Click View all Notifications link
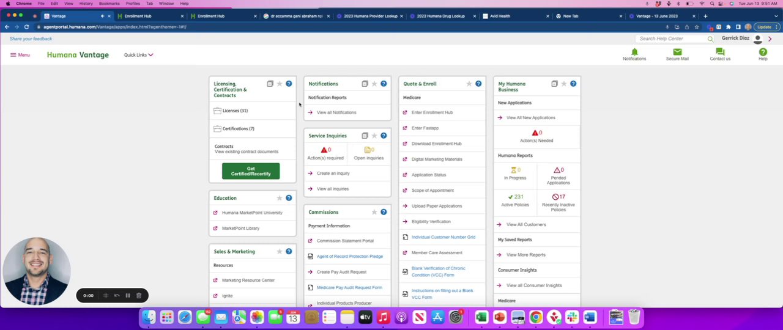 [336, 112]
